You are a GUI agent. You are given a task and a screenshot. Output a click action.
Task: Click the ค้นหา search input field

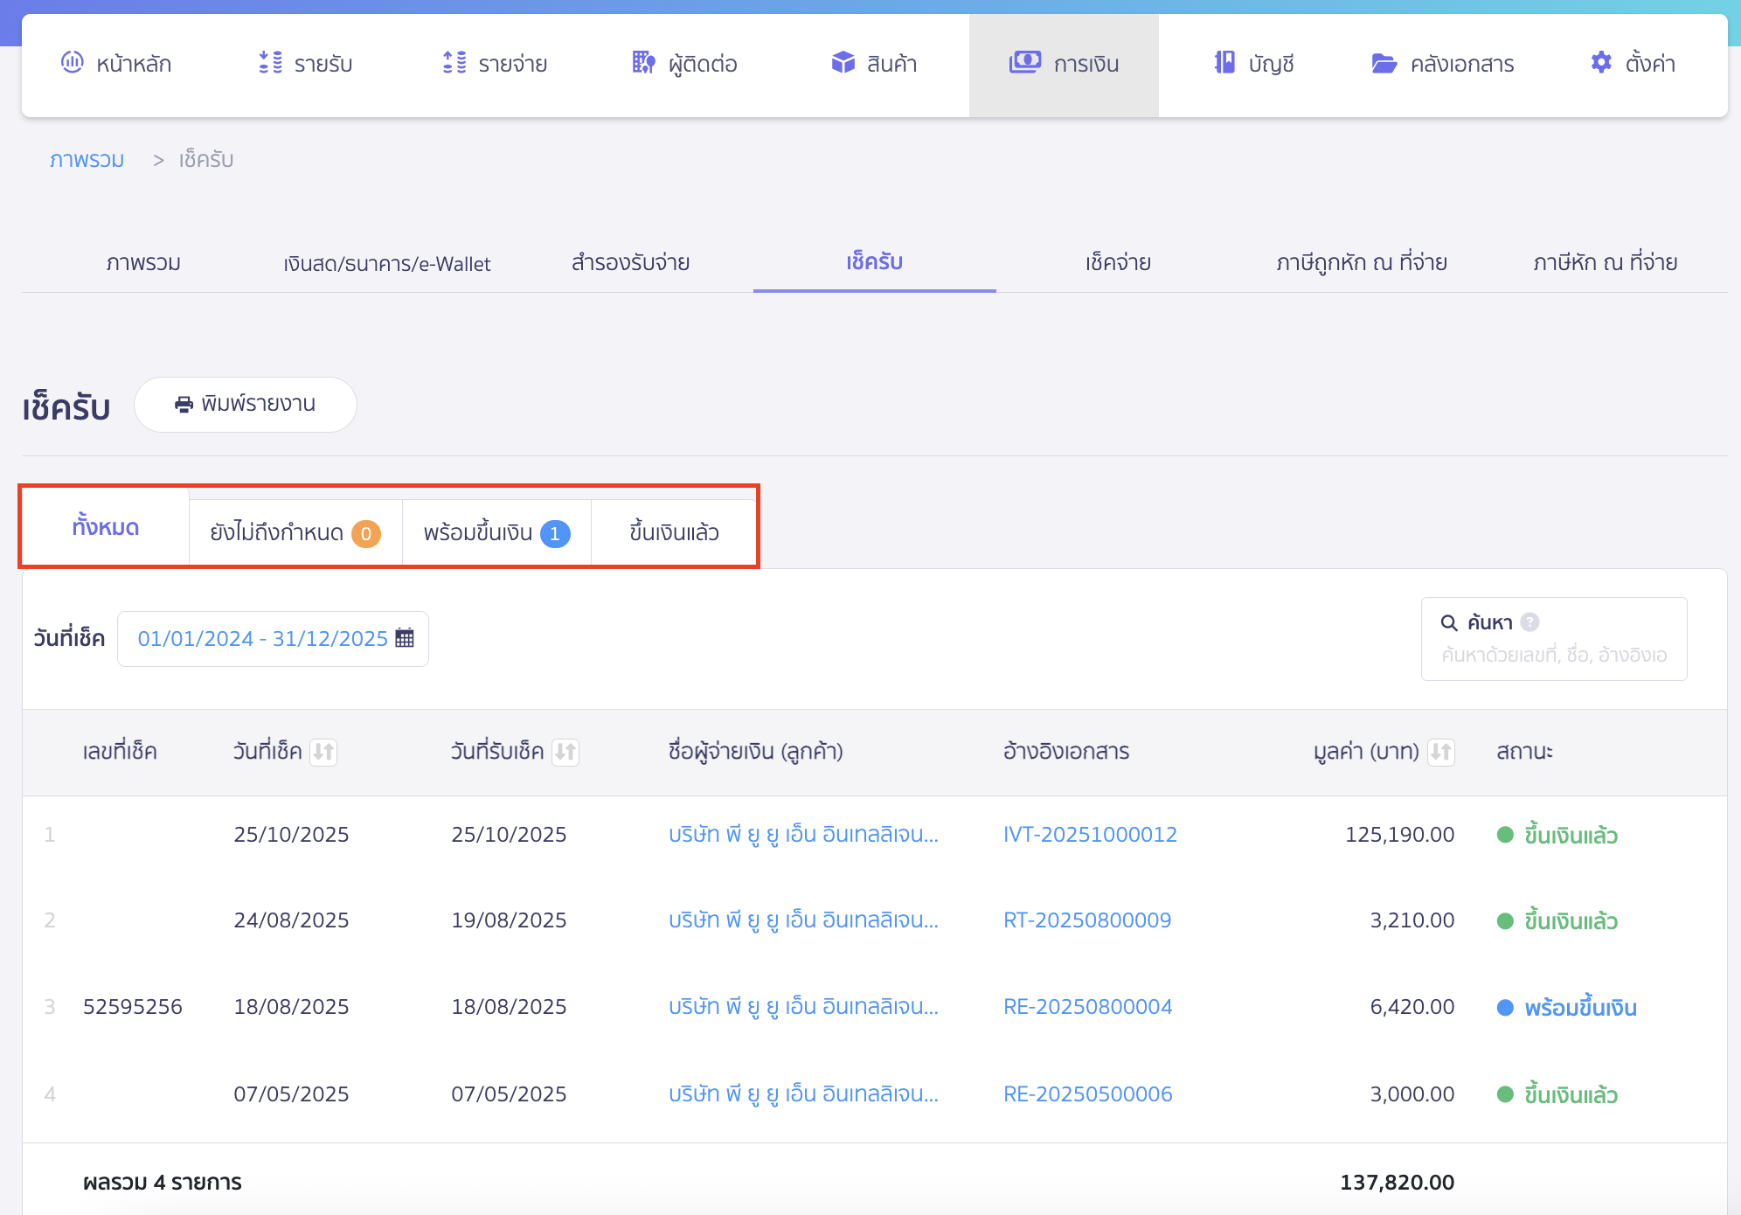1553,655
